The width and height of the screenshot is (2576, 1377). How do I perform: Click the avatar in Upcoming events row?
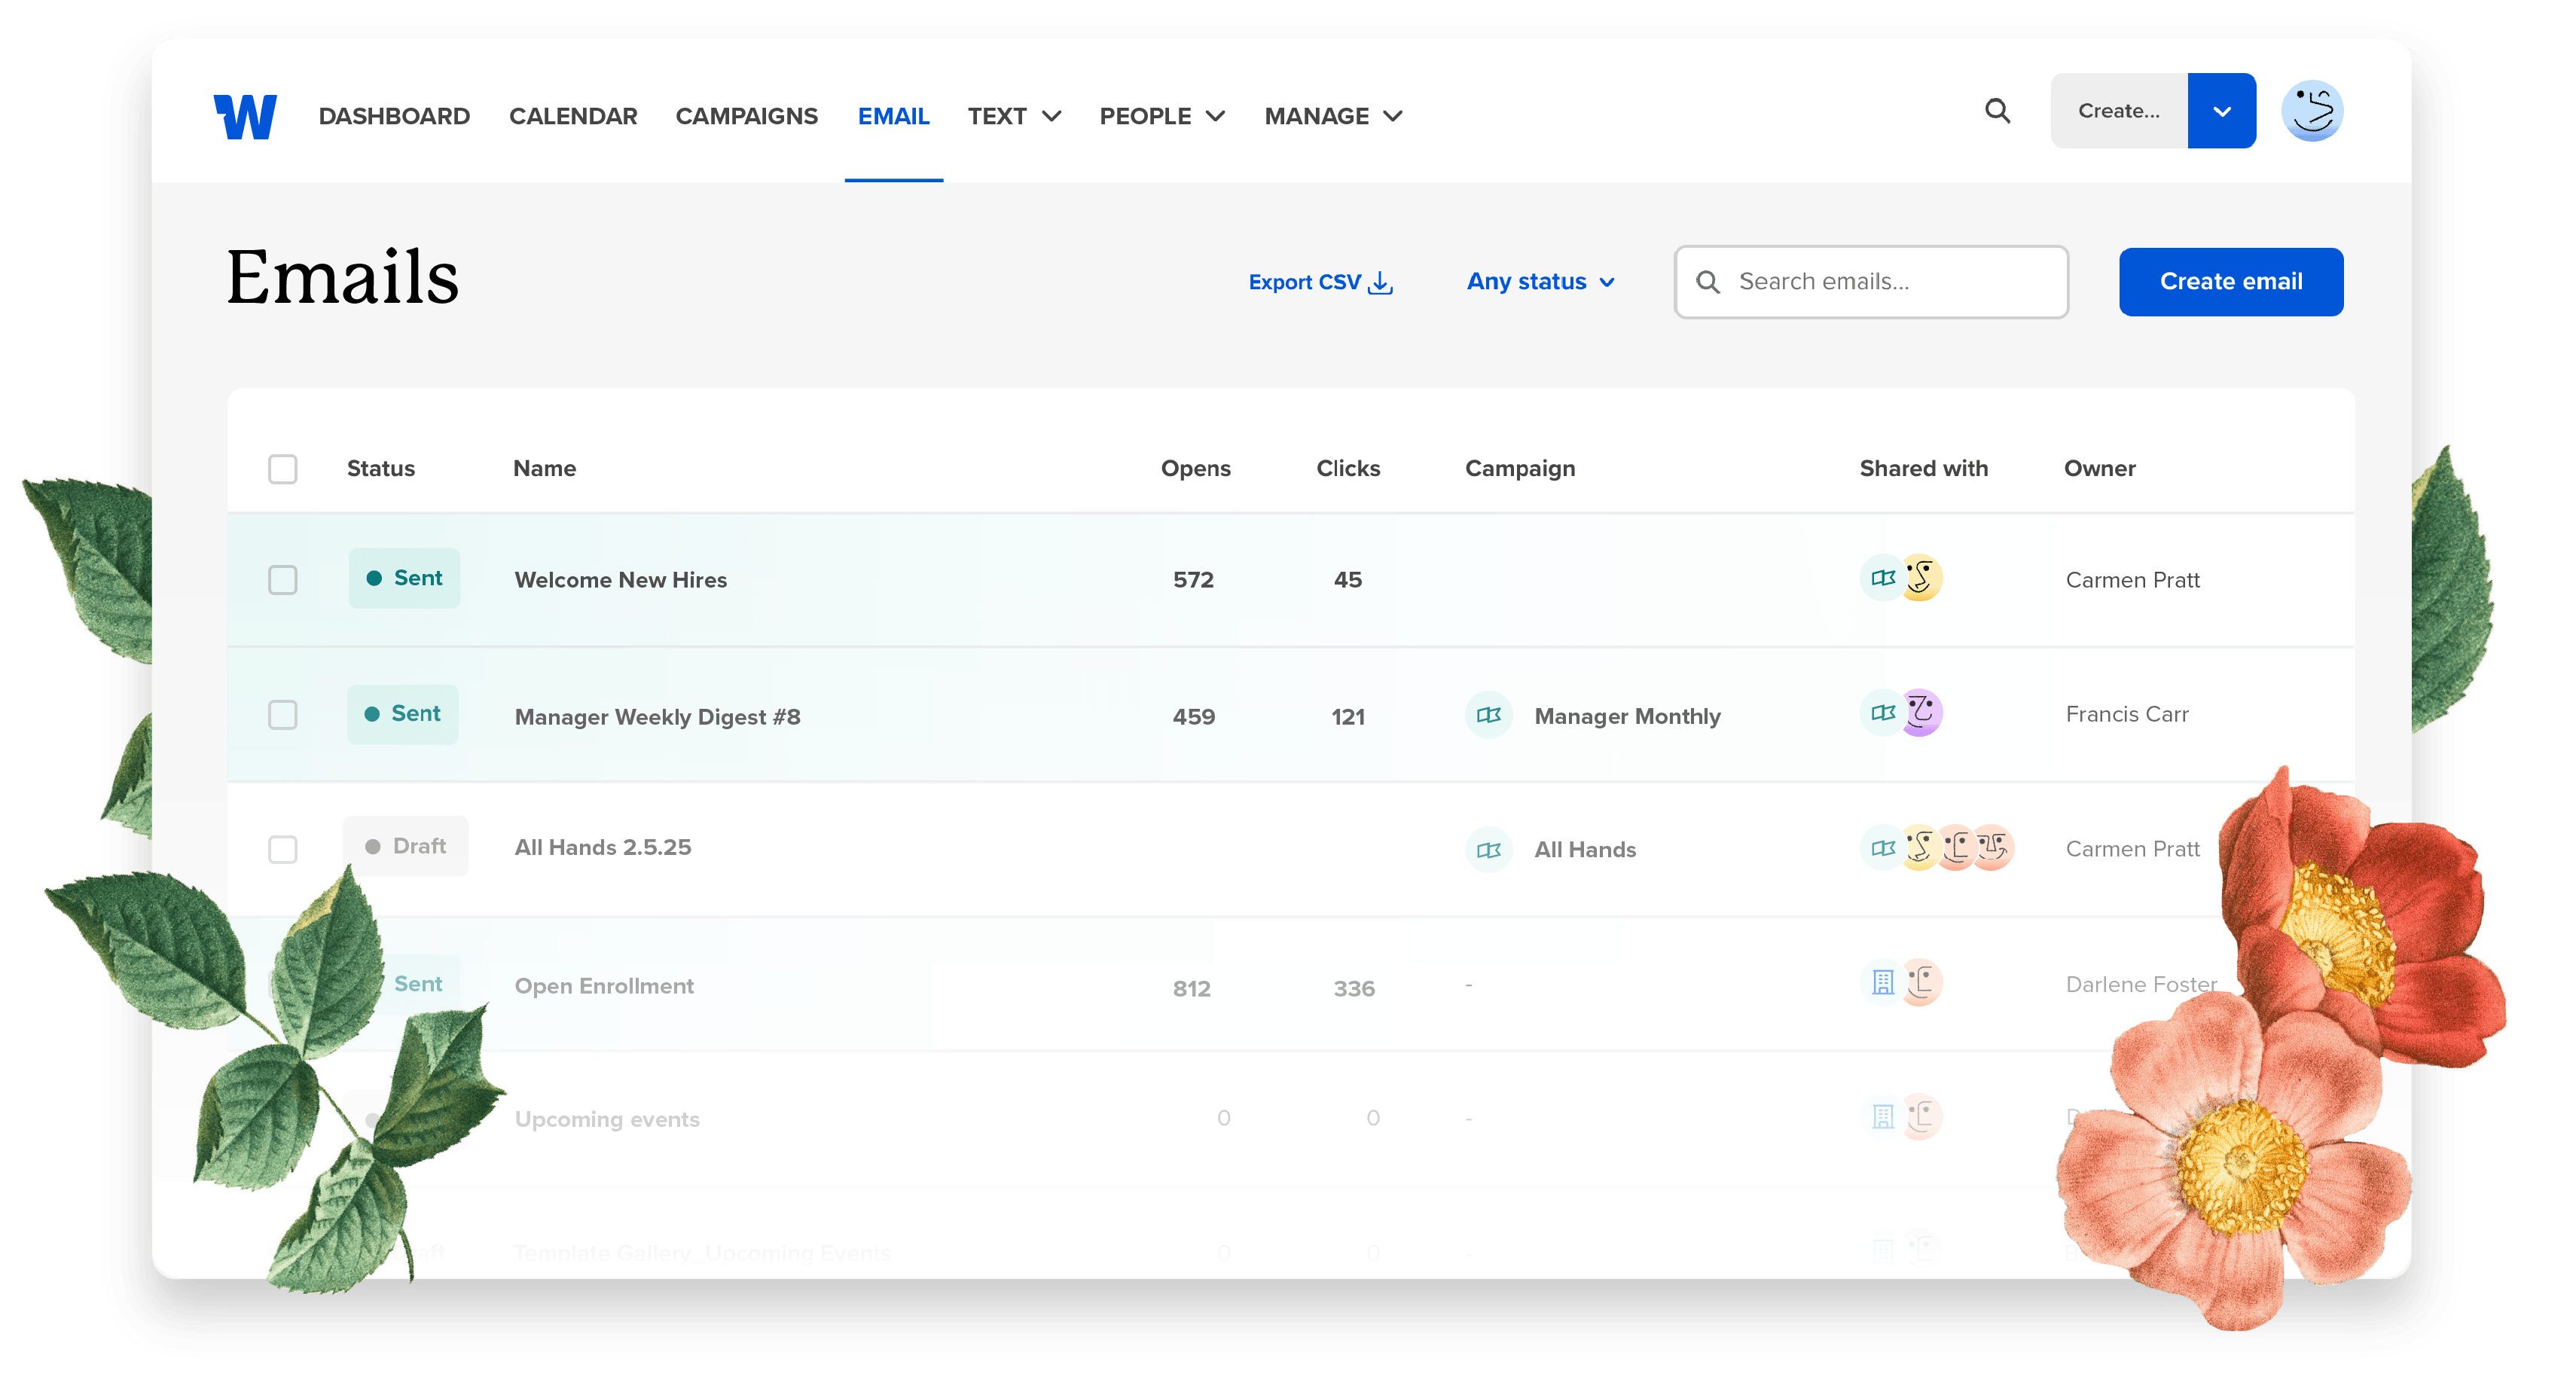coord(1920,1117)
